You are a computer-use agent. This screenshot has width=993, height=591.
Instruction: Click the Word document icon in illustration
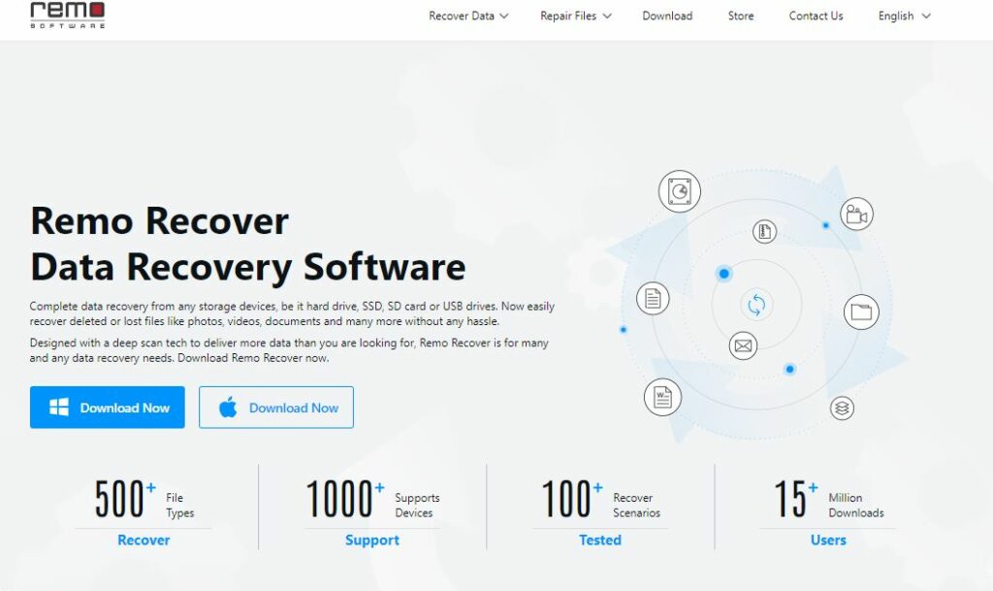662,397
